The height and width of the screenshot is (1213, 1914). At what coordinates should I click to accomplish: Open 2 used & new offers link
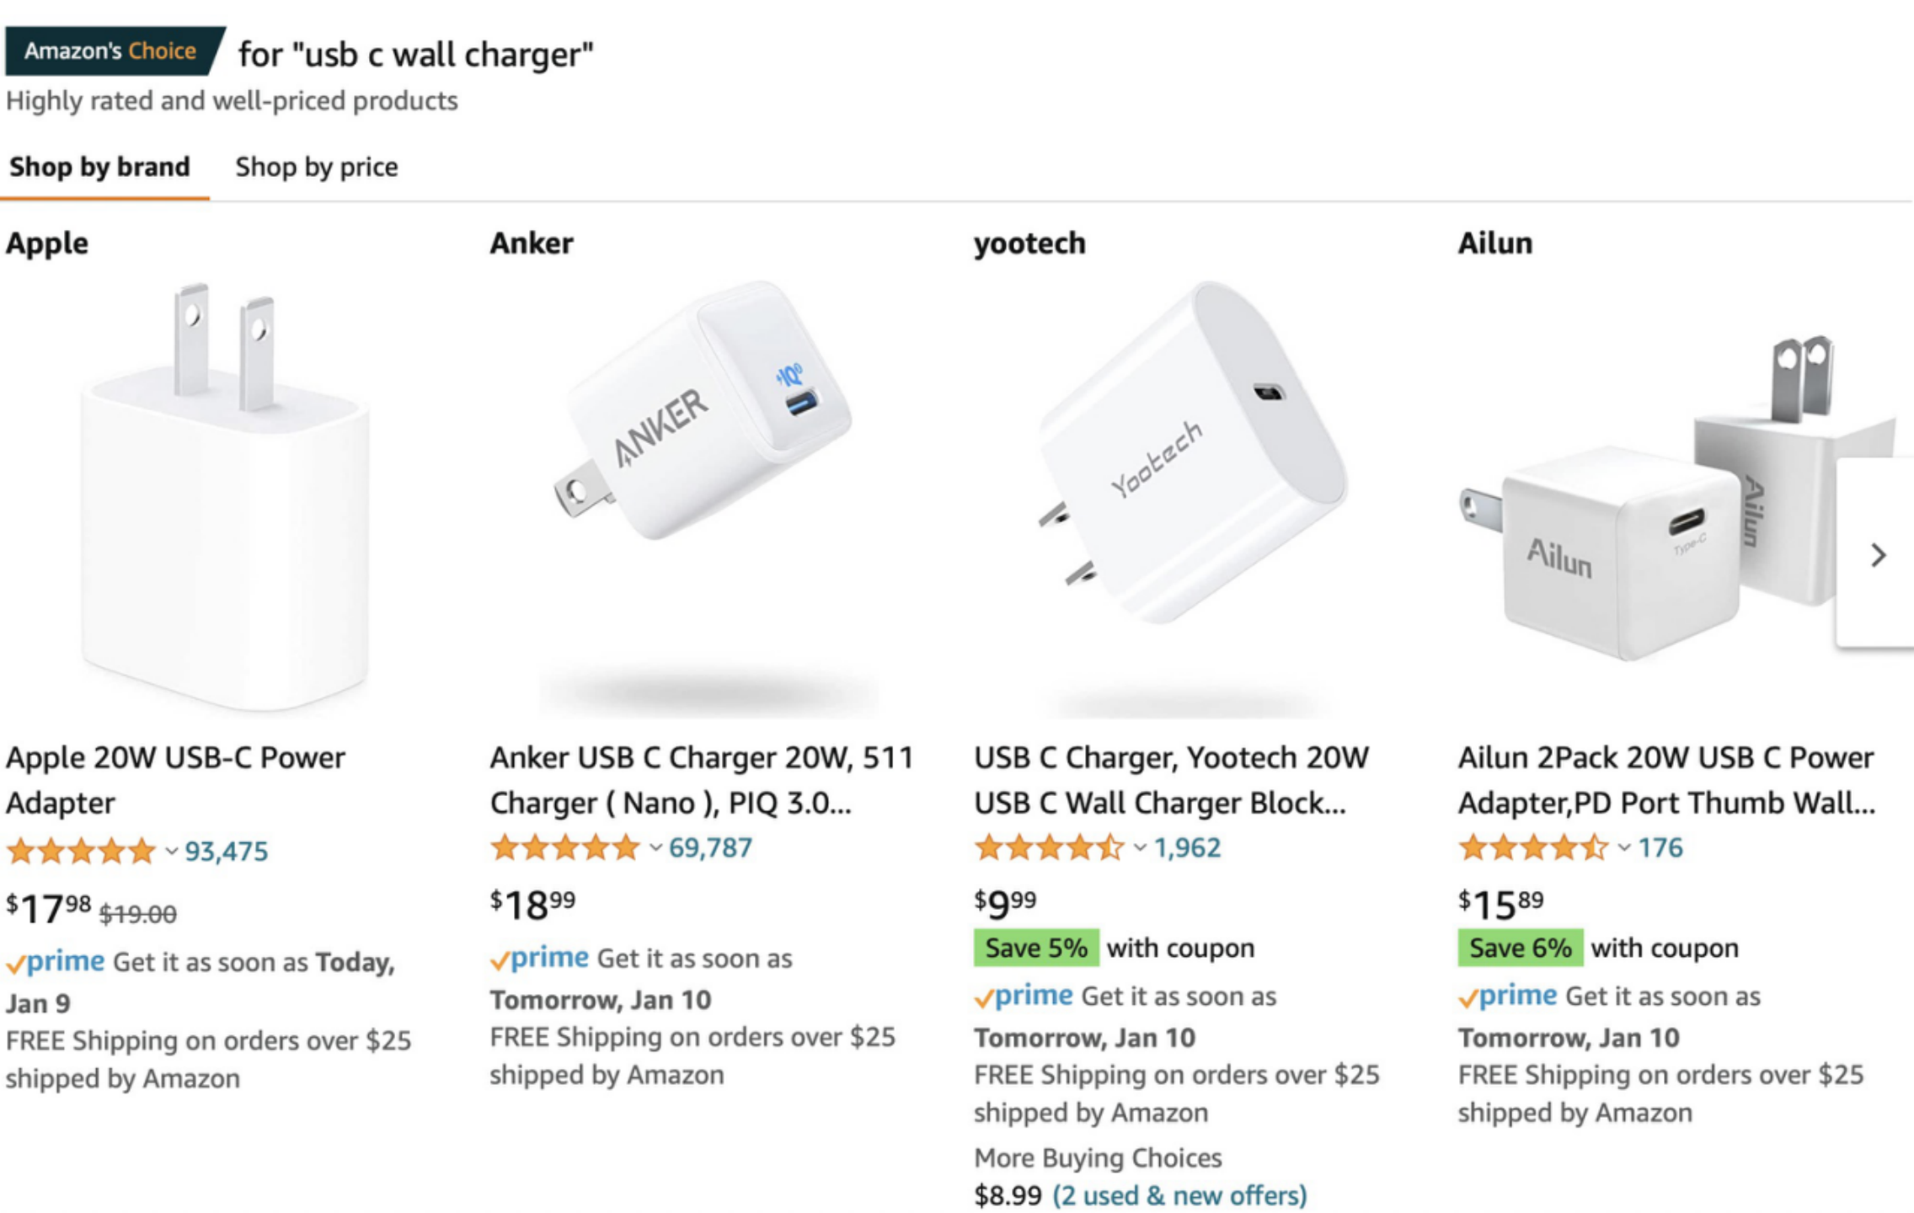tap(1179, 1195)
